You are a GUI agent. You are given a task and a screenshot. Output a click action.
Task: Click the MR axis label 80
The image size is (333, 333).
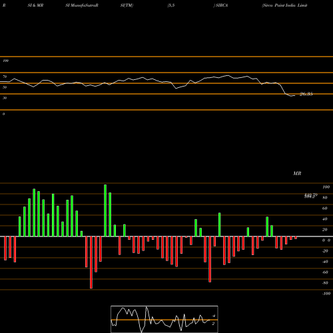(x=325, y=198)
